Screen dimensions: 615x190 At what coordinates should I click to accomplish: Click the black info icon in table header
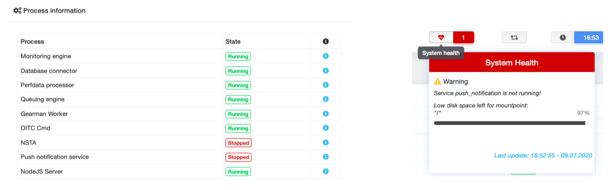325,42
